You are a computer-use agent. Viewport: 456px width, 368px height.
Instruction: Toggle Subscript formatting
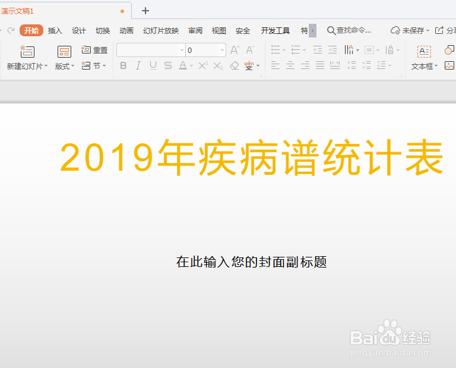pyautogui.click(x=218, y=66)
